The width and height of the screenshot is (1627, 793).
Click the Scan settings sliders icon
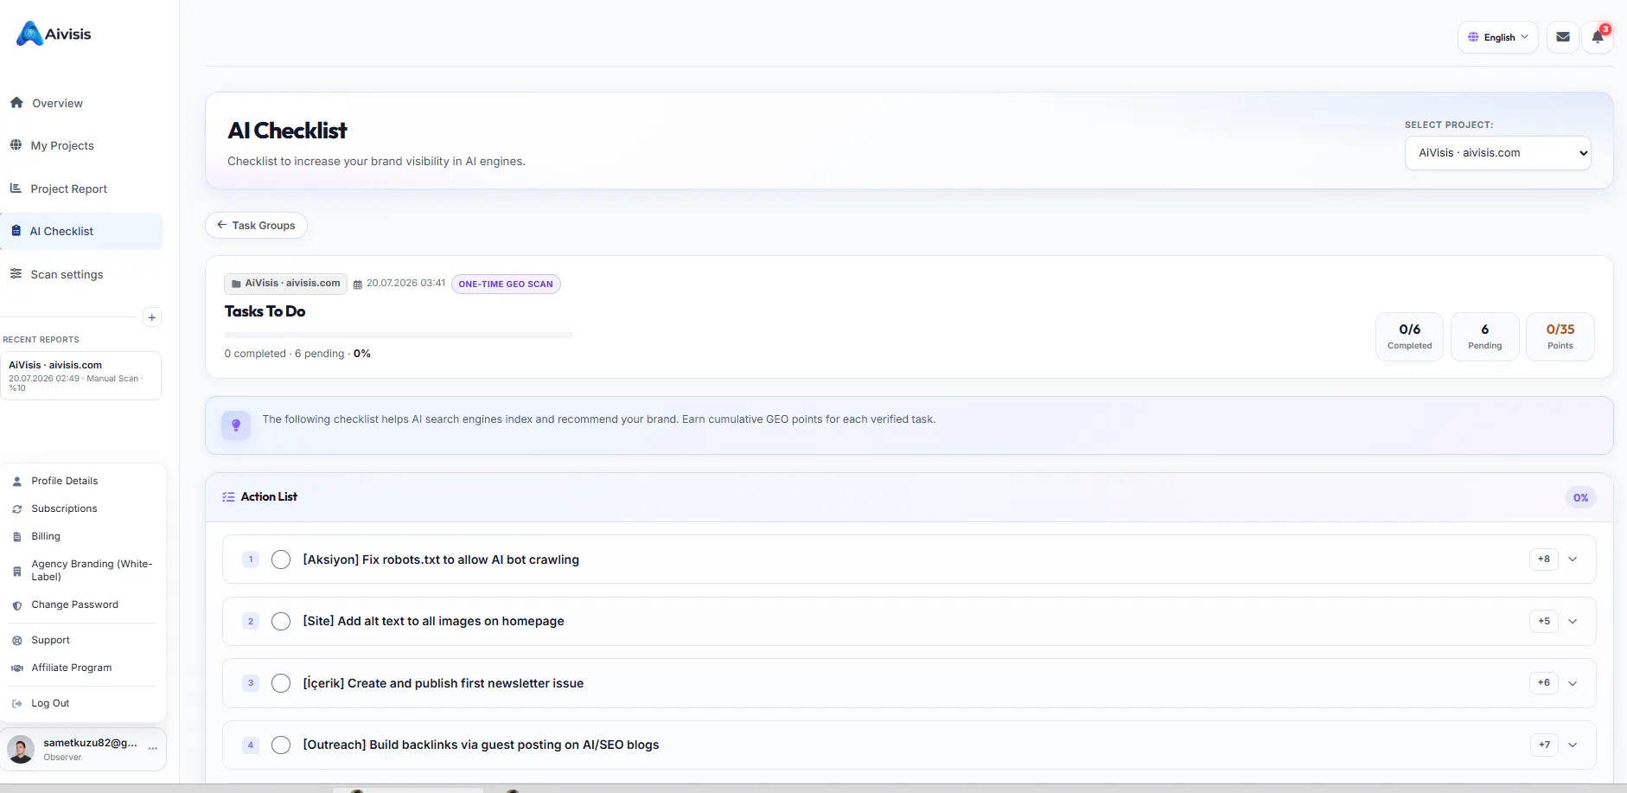point(16,274)
